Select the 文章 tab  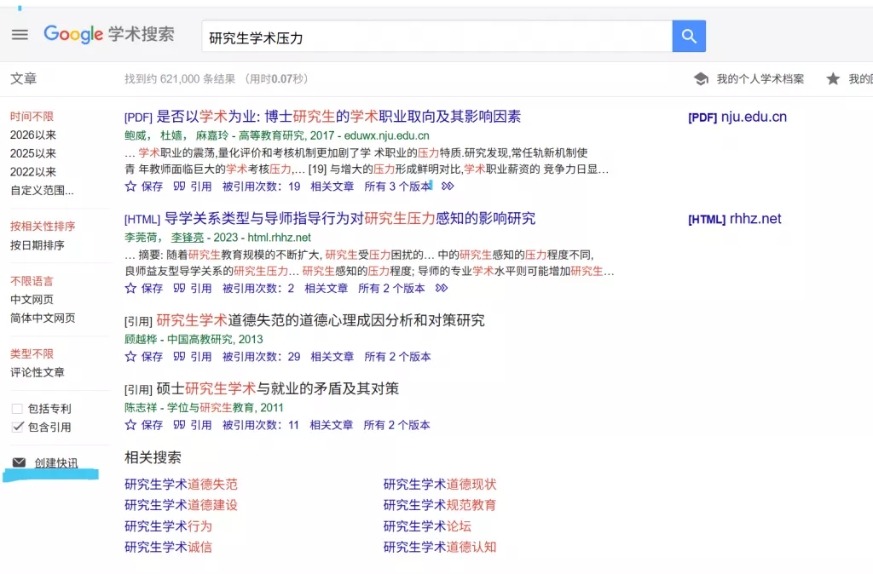point(24,78)
